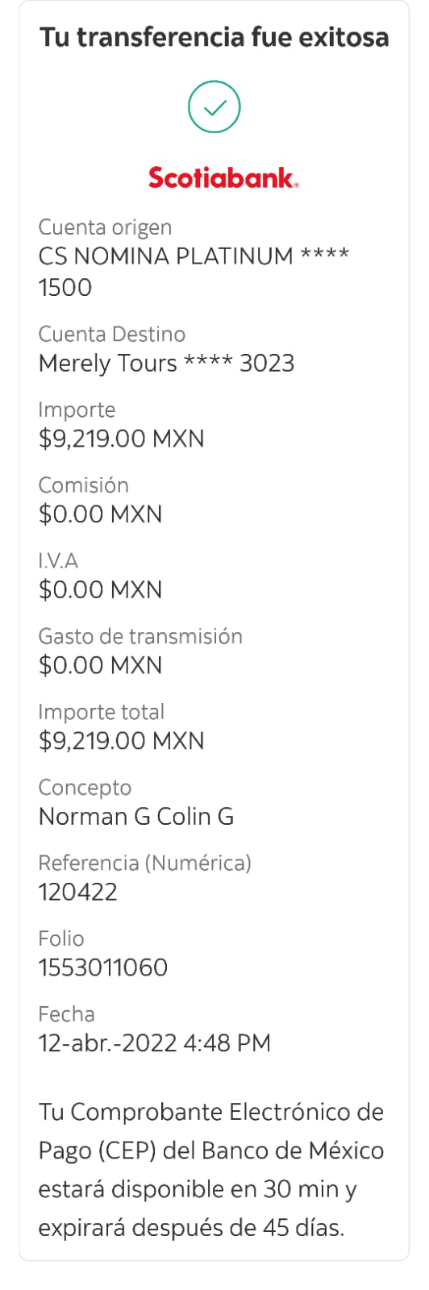Click the Merely Tours destination account

[x=166, y=363]
